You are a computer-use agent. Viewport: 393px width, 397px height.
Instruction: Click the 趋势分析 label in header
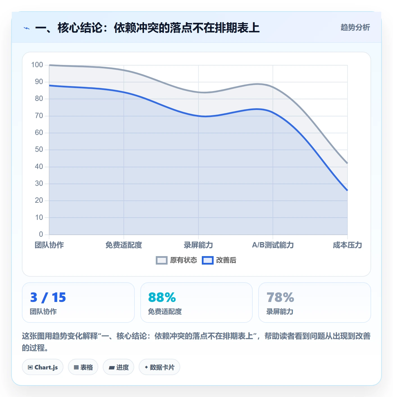click(x=355, y=27)
